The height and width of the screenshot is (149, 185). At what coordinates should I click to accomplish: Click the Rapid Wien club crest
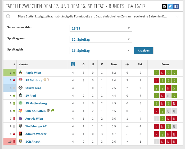tap(20, 73)
